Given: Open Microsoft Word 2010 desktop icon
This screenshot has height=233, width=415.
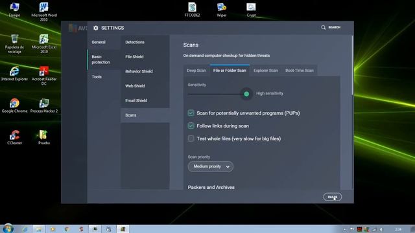Looking at the screenshot, I should point(44,12).
